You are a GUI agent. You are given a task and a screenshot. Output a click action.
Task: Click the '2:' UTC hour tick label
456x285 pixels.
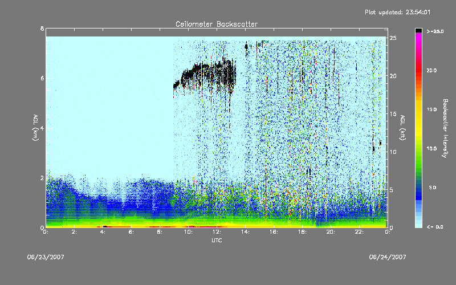(x=75, y=232)
